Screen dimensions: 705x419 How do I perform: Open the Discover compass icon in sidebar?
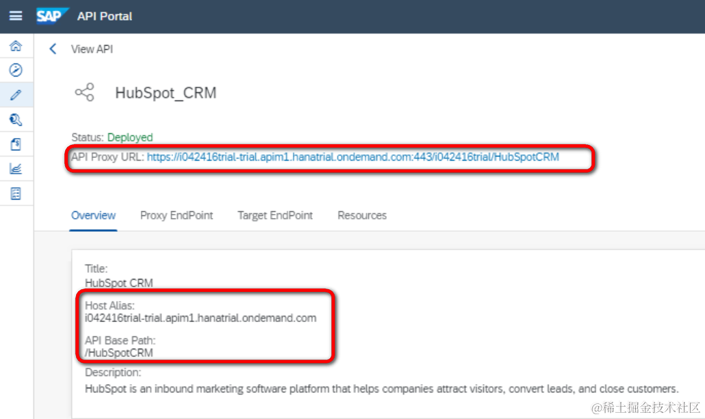[x=16, y=70]
